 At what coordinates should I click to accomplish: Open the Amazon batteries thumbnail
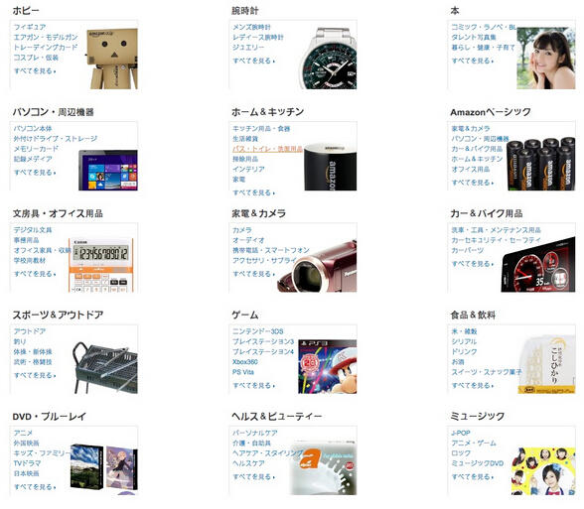540,164
